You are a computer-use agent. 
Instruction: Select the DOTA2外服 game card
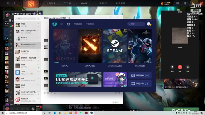(x=90, y=46)
